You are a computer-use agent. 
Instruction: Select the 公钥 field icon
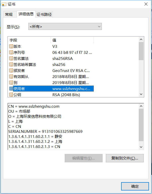pos(11,95)
